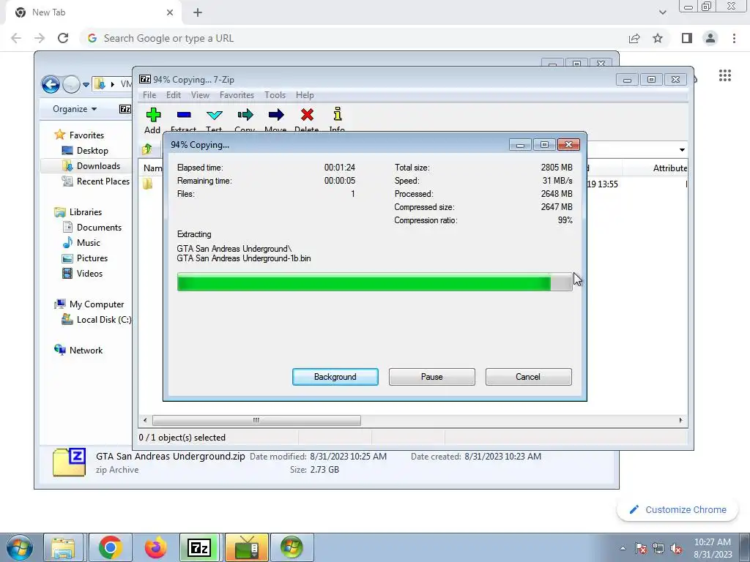
Task: Expand Libraries group in Explorer
Action: click(85, 211)
